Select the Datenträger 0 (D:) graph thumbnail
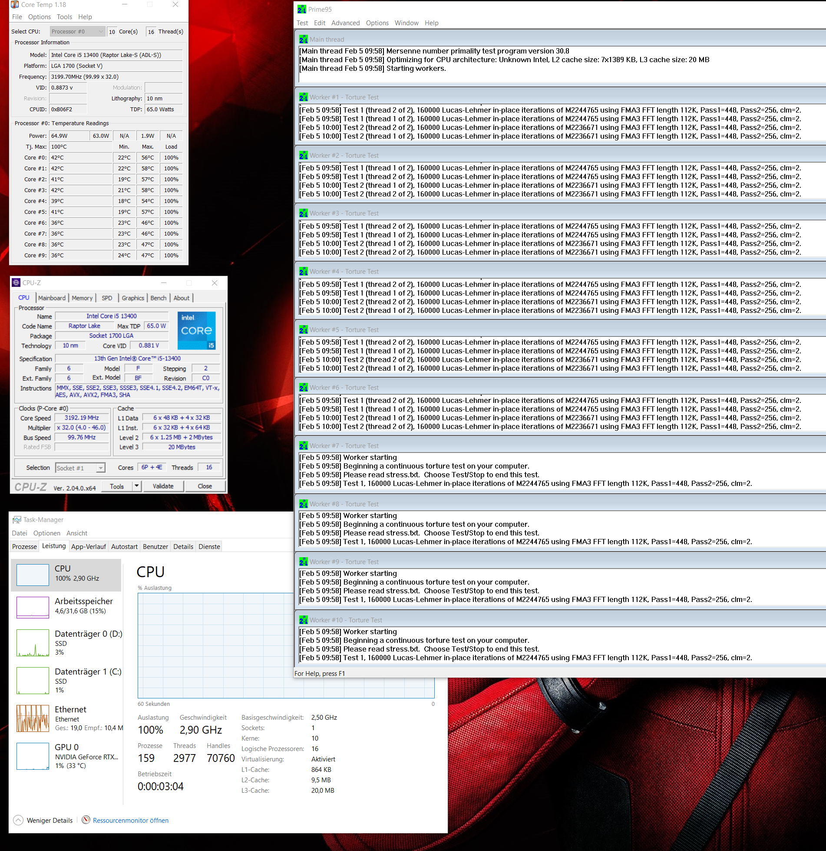Image resolution: width=826 pixels, height=851 pixels. point(33,642)
